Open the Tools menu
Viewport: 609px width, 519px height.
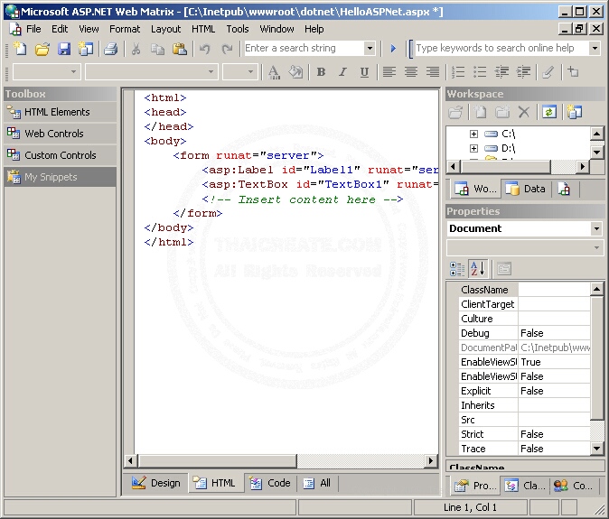238,29
